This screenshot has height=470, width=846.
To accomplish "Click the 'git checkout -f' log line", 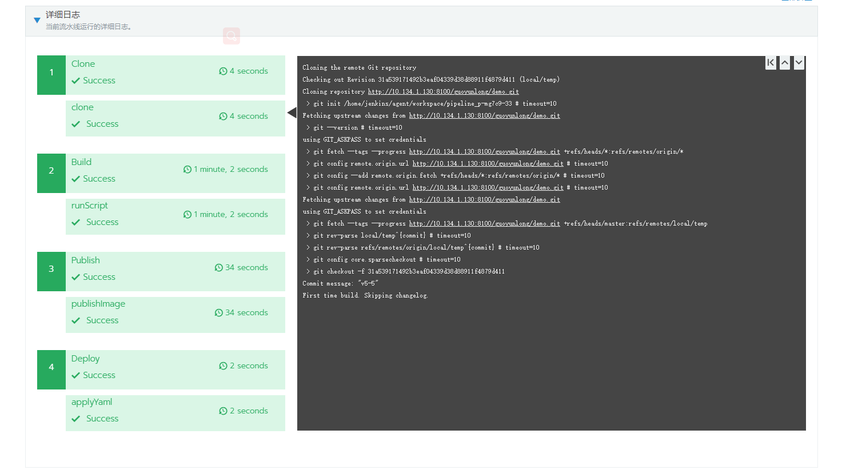I will [x=405, y=272].
